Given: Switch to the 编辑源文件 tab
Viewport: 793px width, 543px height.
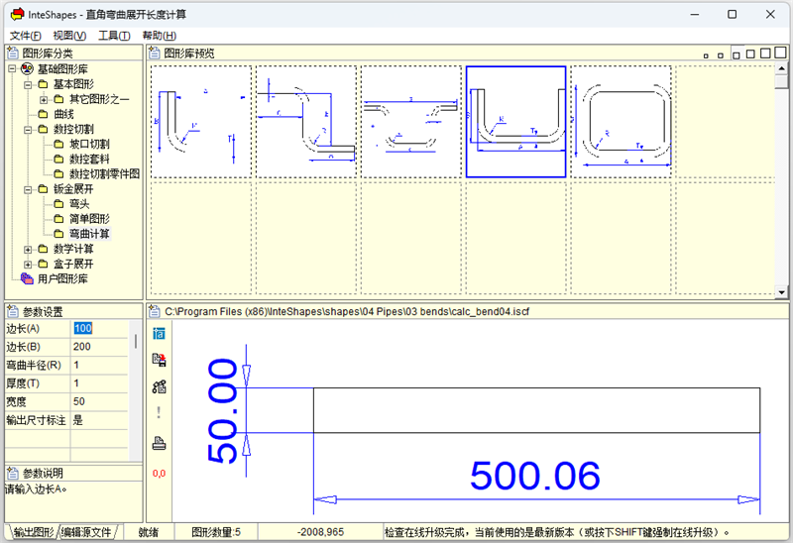Looking at the screenshot, I should click(87, 532).
